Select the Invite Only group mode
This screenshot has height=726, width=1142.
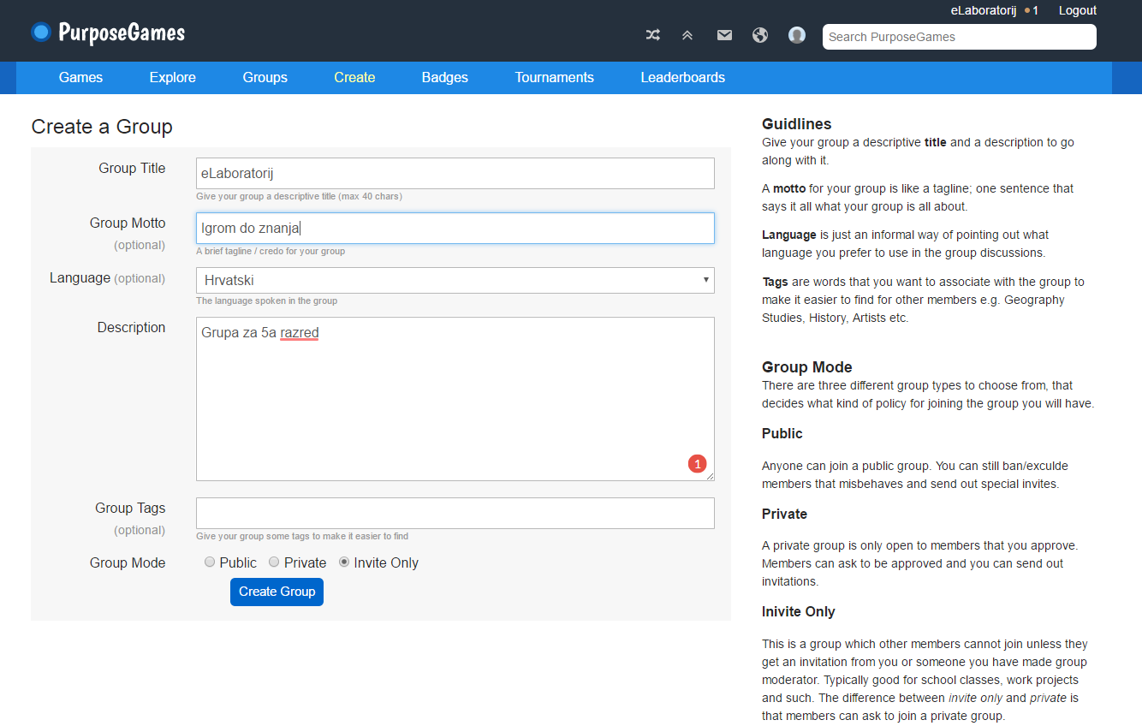tap(344, 562)
